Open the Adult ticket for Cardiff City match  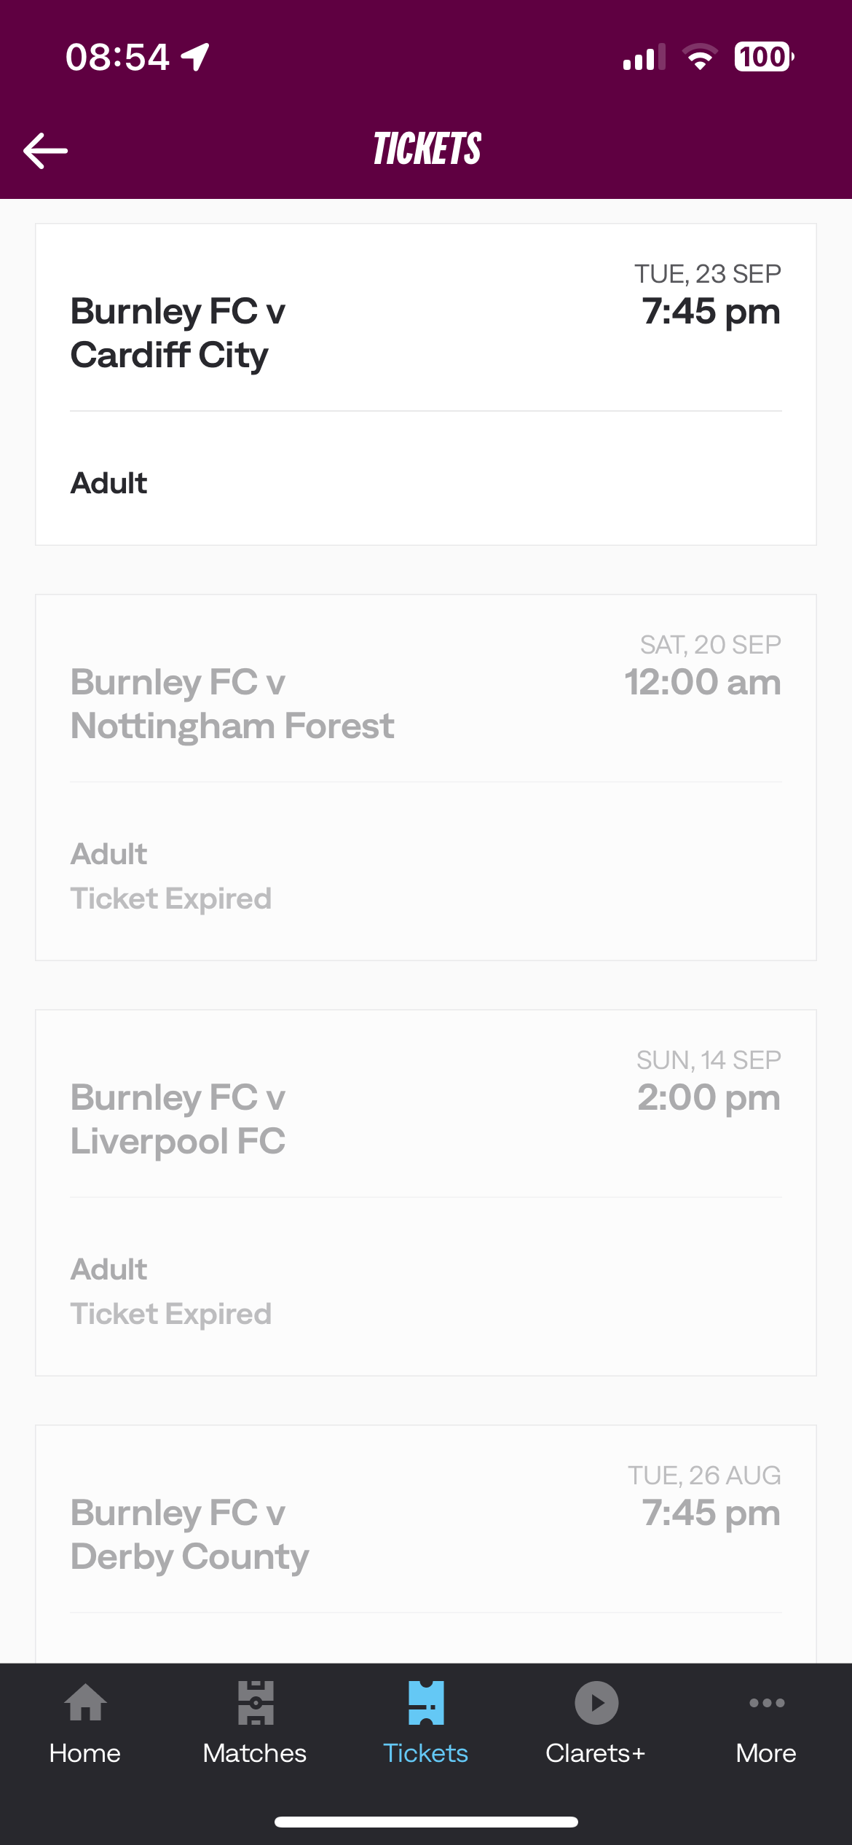[109, 483]
